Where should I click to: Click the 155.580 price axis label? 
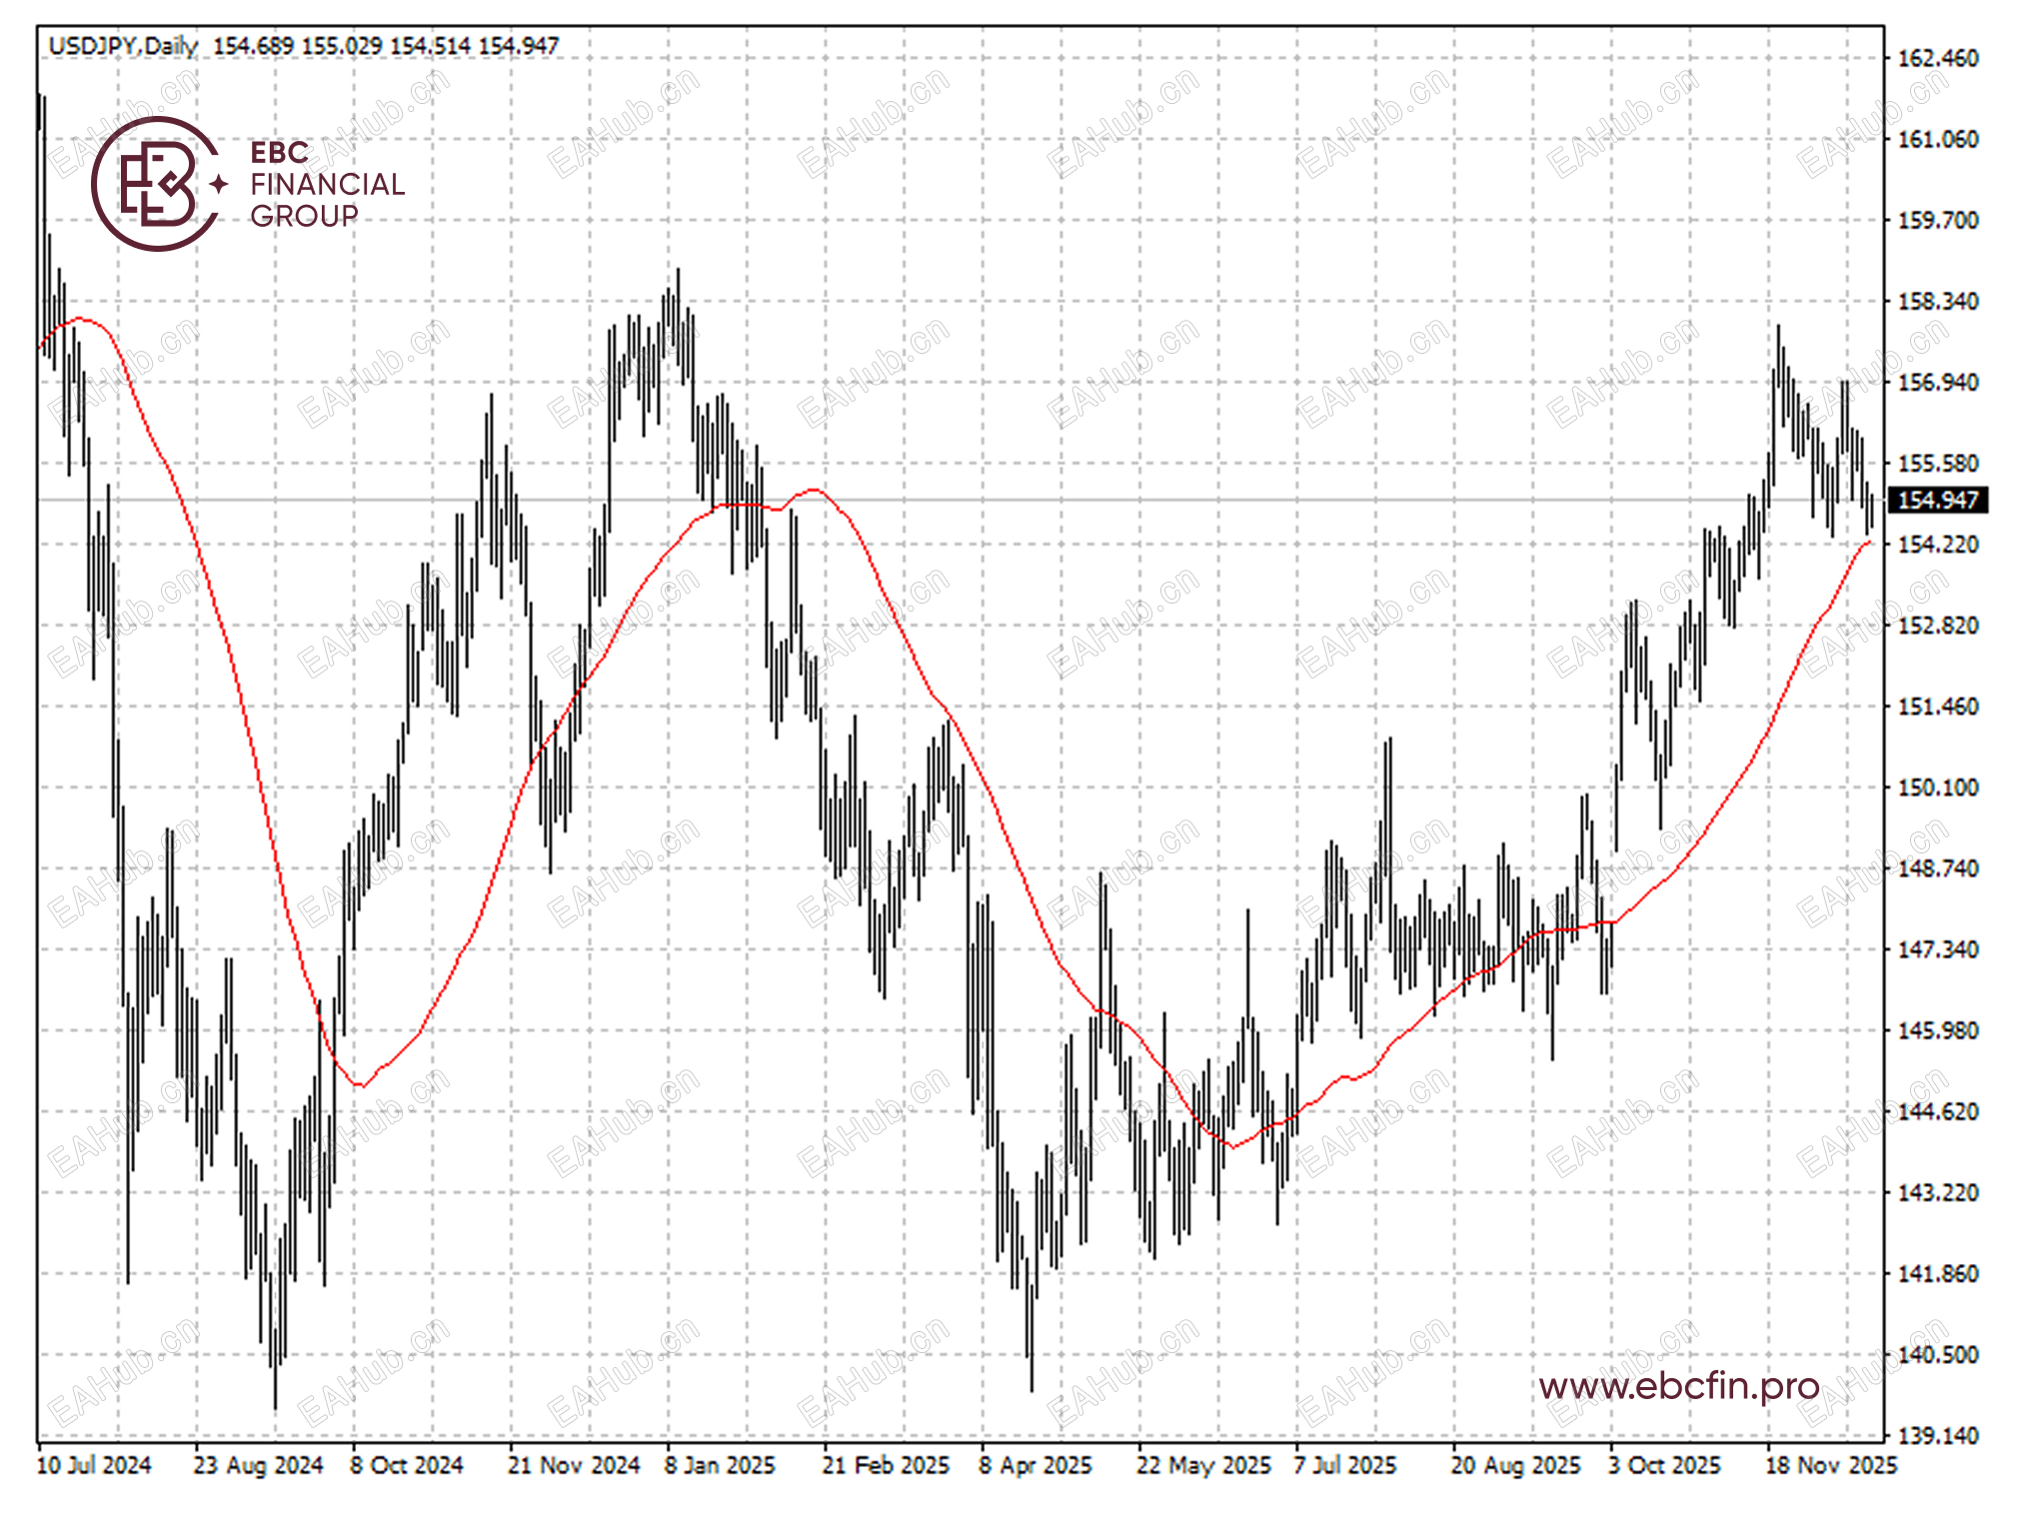[1937, 463]
